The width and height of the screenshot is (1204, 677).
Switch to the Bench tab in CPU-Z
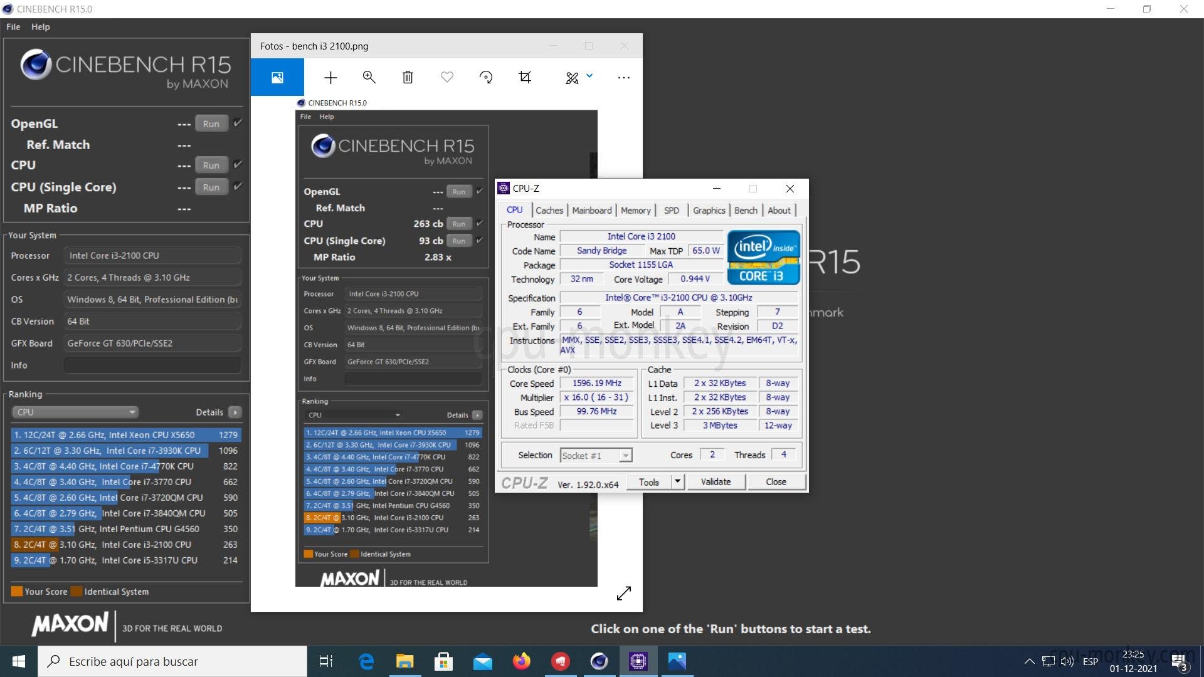tap(746, 211)
